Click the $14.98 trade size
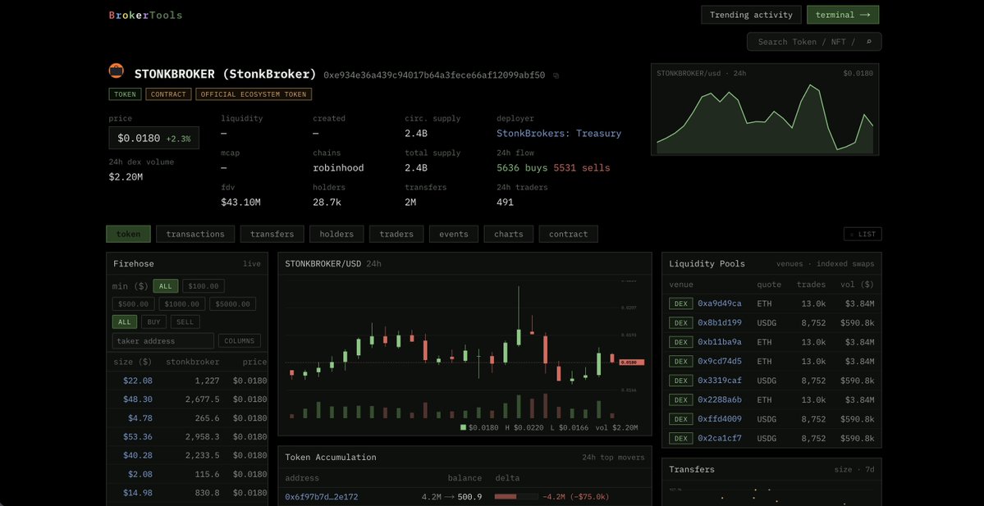 point(137,493)
